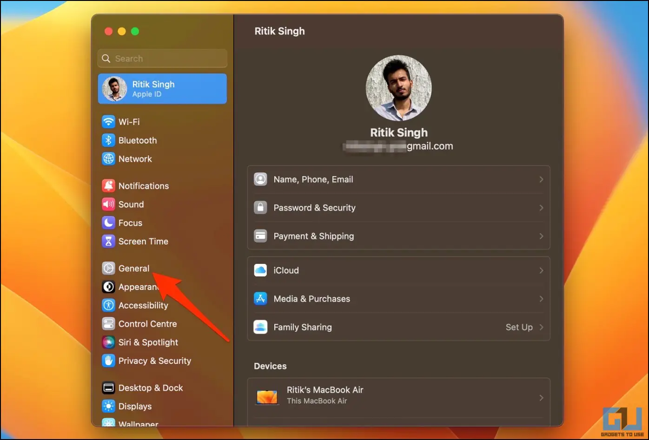Click the Payment & Shipping card icon
Viewport: 649px width, 440px height.
[x=260, y=236]
